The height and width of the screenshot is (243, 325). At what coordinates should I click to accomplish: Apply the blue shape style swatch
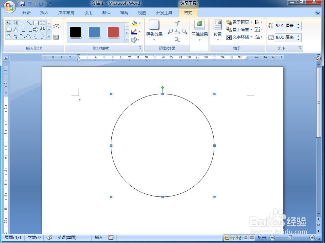94,32
